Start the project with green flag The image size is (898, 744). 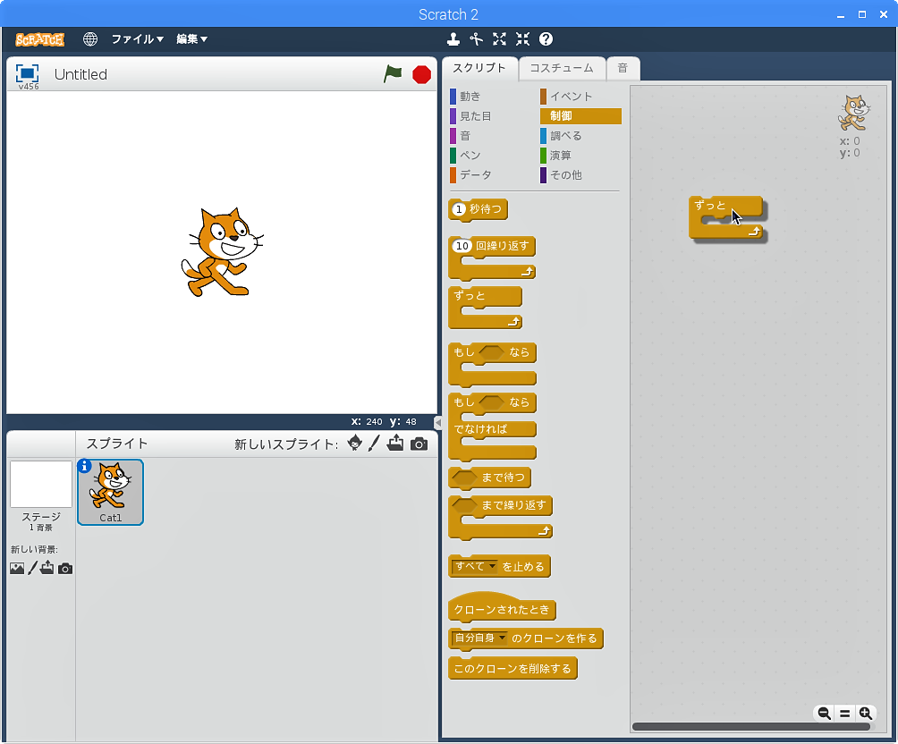(393, 74)
